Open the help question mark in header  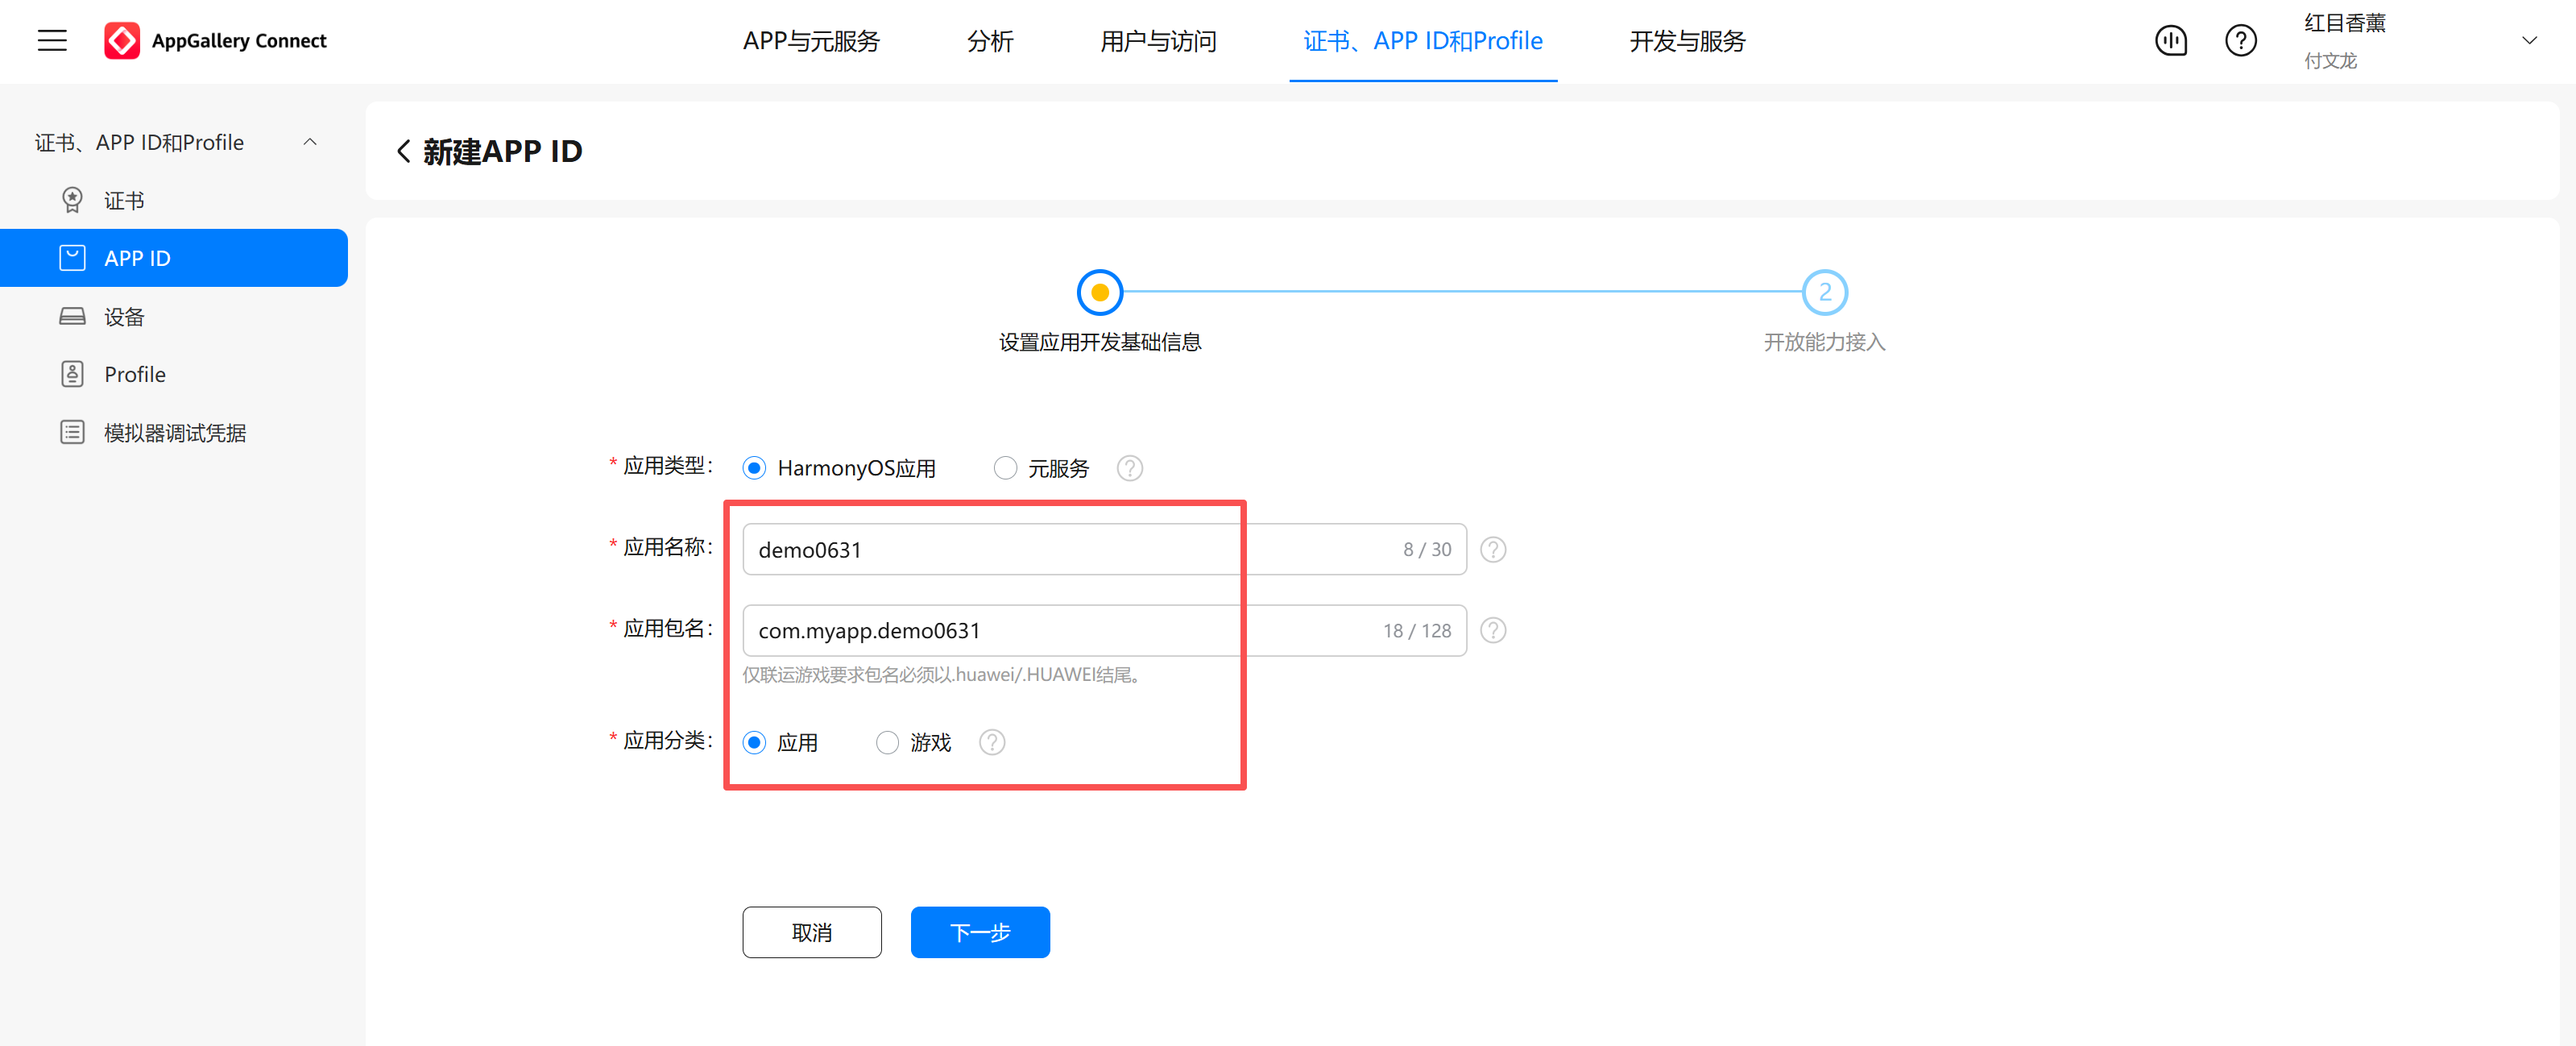[2240, 41]
